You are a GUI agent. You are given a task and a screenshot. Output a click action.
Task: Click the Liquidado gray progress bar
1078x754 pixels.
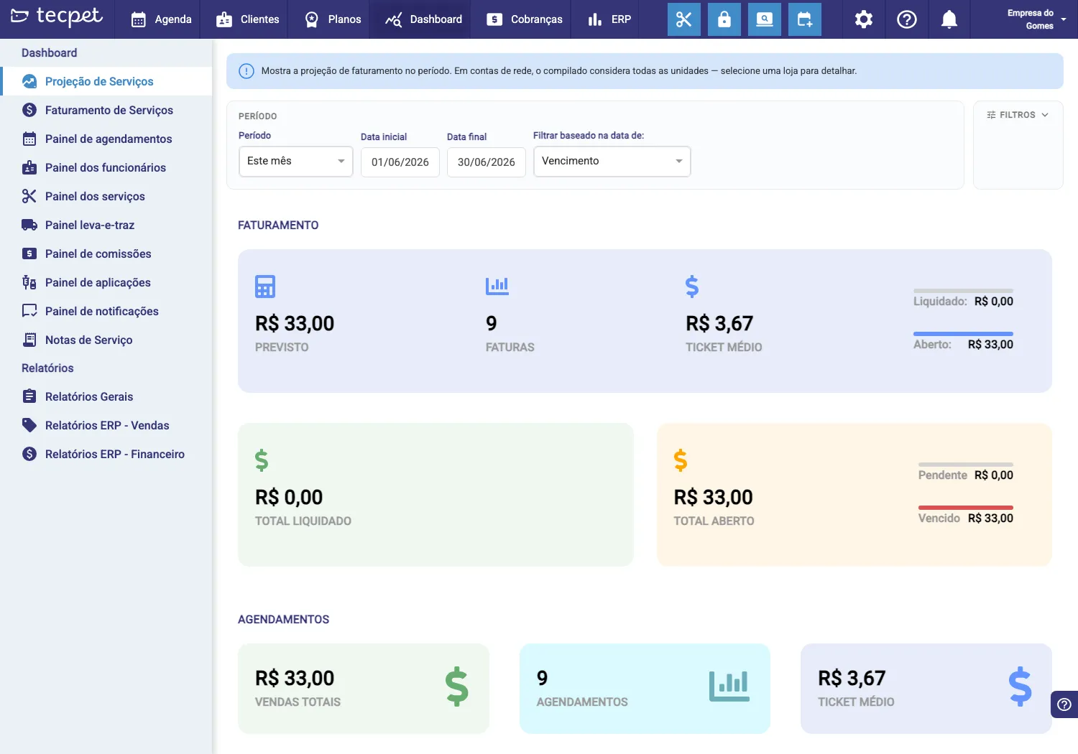[963, 291]
